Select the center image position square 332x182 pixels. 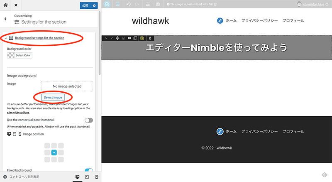(54, 152)
